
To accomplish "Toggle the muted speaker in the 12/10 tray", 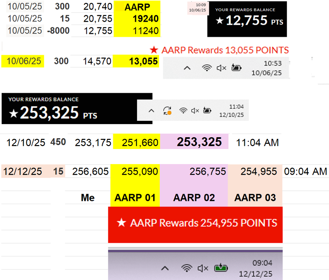I will pos(195,111).
